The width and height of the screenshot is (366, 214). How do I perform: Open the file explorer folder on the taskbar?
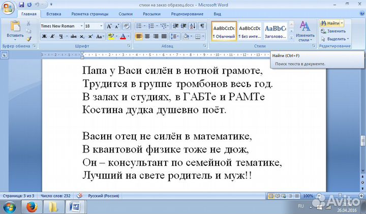point(53,207)
